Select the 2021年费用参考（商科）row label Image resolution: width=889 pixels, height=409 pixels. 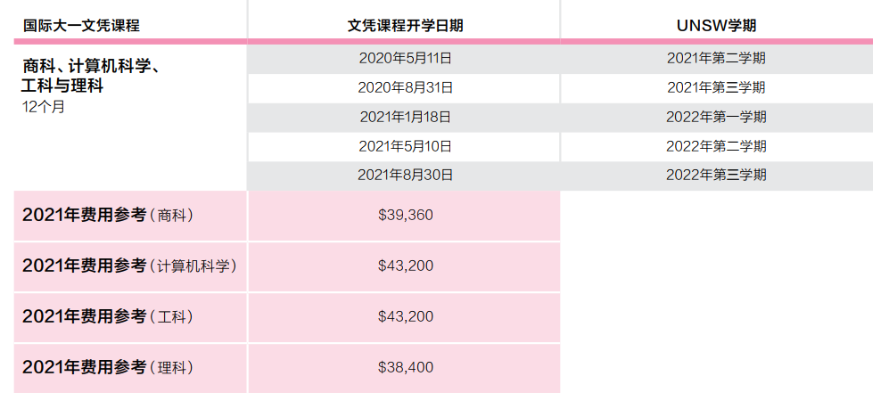(x=108, y=216)
